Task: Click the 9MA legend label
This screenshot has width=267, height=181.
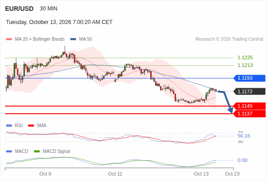Action: coord(42,126)
